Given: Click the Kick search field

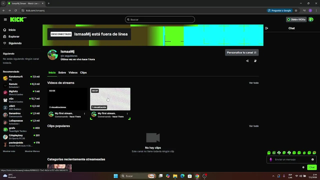Looking at the screenshot, I should (x=160, y=19).
